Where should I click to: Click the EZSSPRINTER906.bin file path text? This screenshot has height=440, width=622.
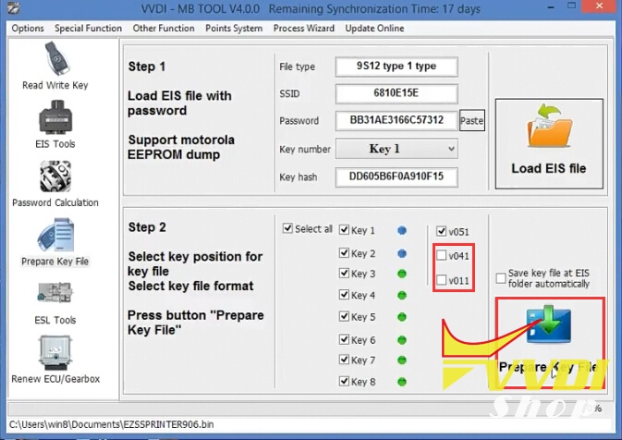click(x=112, y=424)
